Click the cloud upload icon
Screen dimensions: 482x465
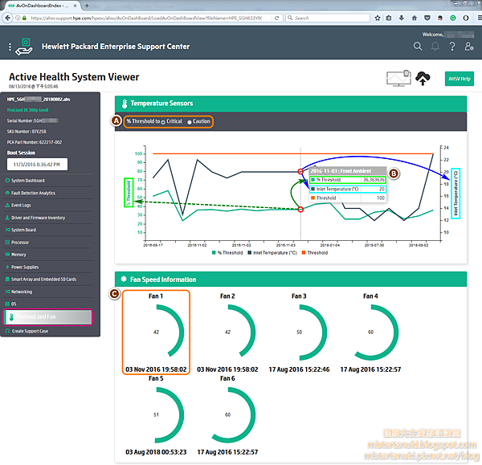click(423, 78)
